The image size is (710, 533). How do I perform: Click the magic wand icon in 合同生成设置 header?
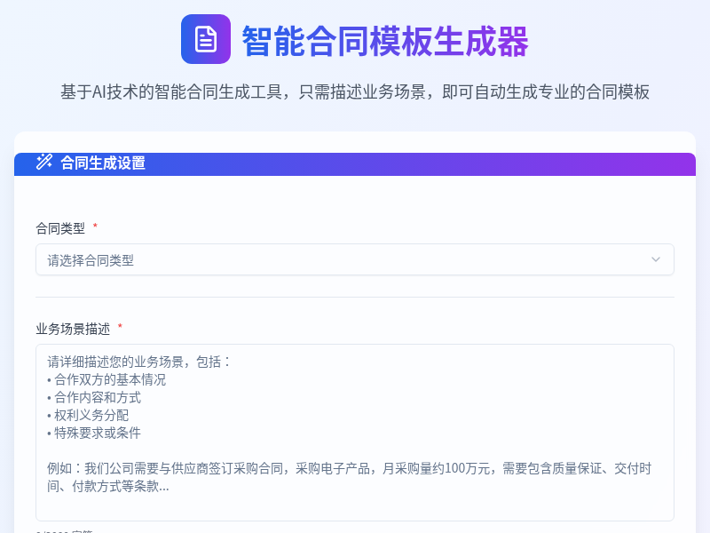(44, 163)
